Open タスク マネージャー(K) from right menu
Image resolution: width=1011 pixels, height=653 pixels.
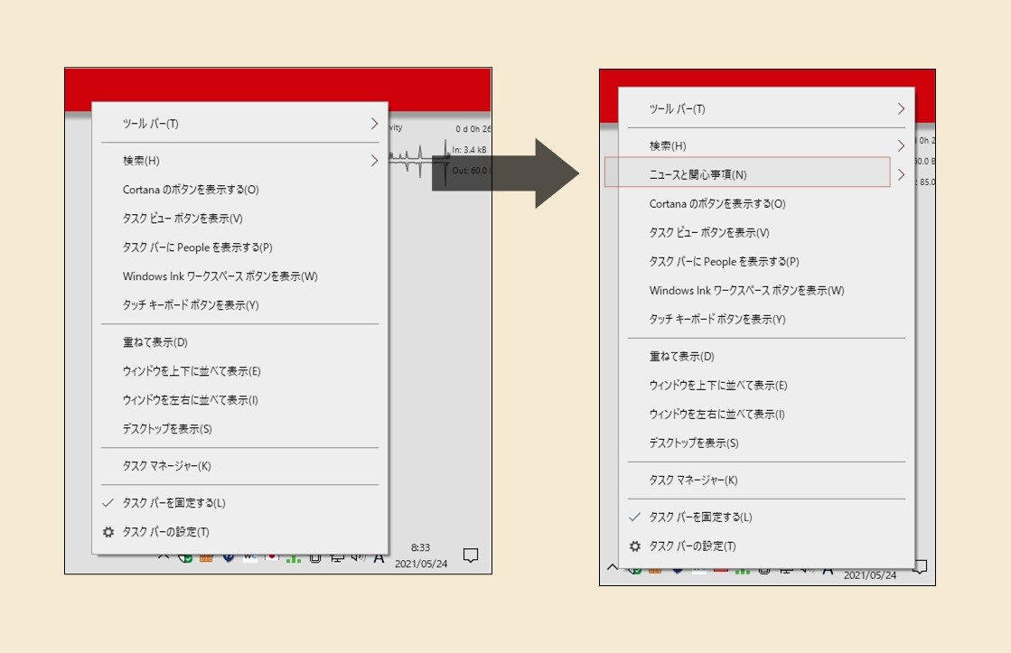click(767, 480)
